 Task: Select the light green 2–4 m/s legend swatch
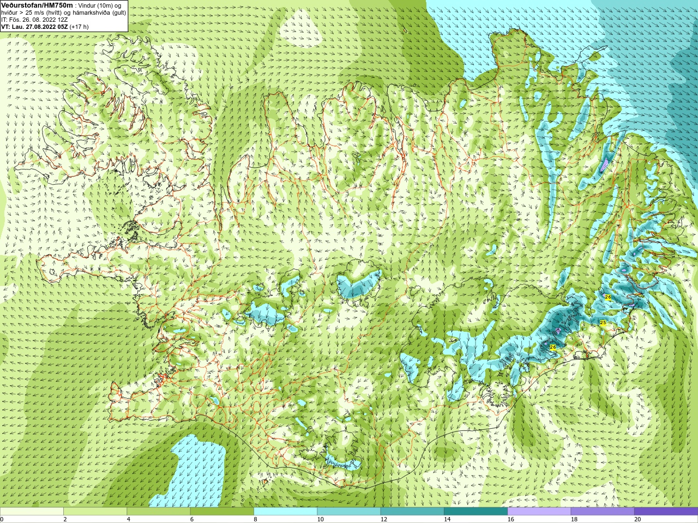point(95,512)
